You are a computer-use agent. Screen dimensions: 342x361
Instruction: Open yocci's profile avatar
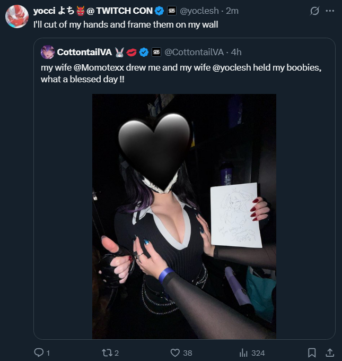(17, 16)
